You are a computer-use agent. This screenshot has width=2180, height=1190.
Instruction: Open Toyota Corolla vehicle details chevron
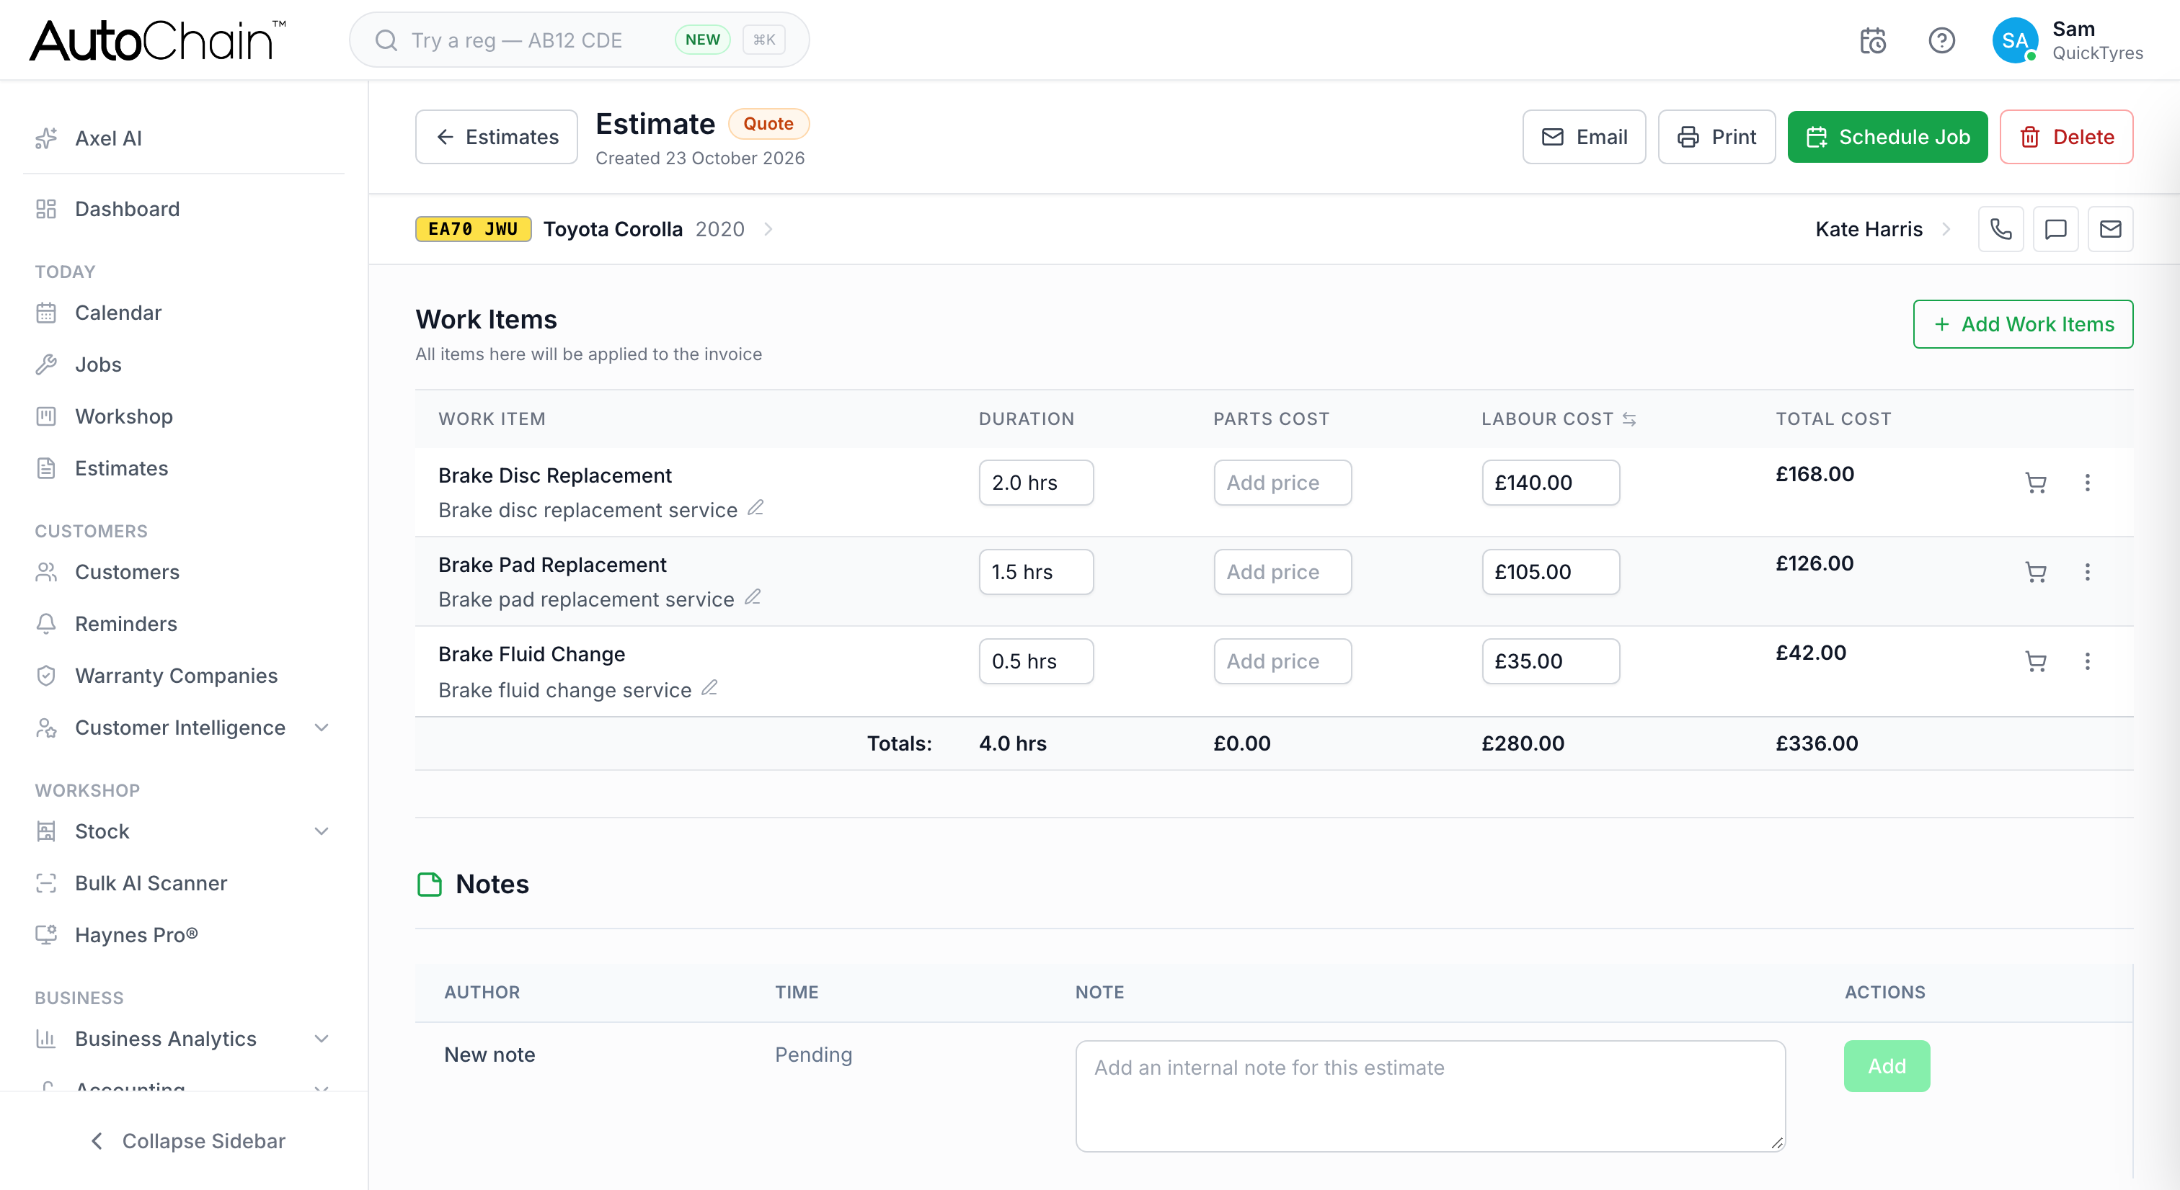click(768, 229)
